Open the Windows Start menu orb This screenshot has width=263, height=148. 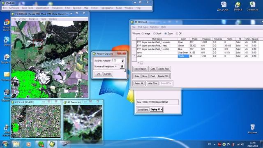click(5, 144)
